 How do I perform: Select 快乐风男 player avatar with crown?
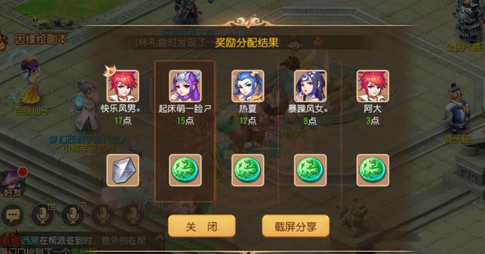tap(123, 85)
